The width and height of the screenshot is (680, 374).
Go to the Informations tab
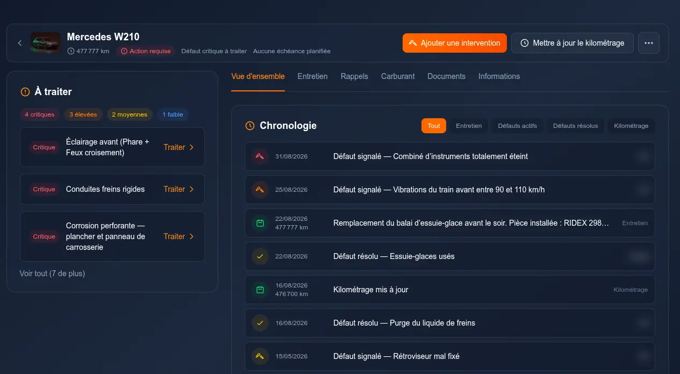[x=499, y=76]
